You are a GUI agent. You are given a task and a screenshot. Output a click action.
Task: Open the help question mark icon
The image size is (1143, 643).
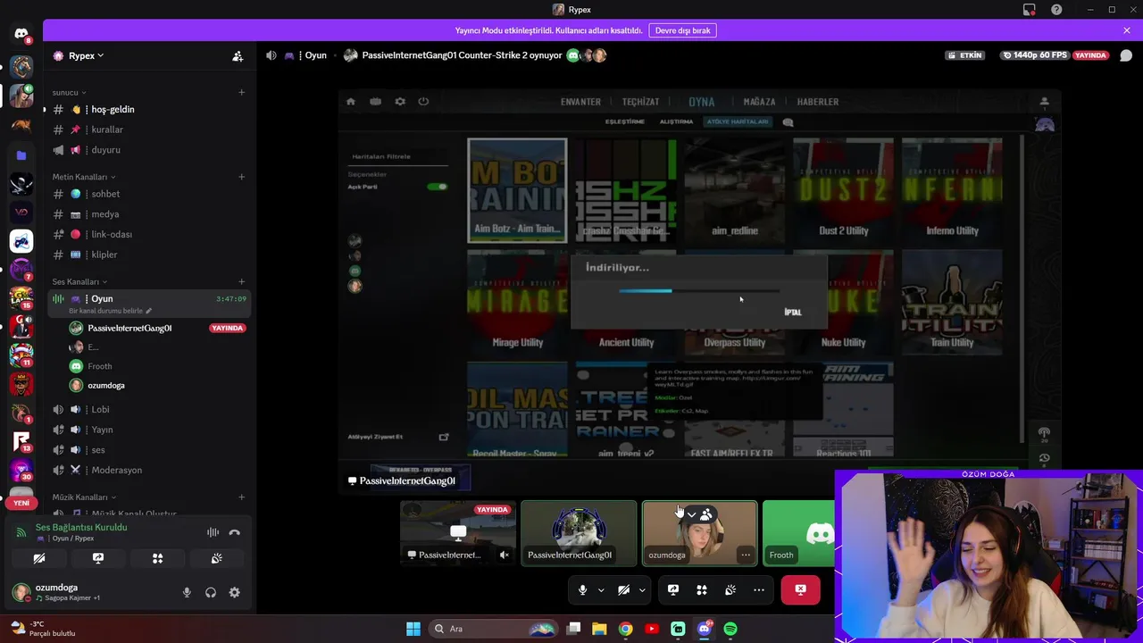pos(1056,10)
